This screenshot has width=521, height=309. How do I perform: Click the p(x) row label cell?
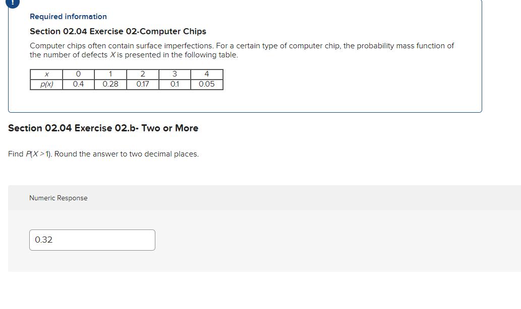46,84
